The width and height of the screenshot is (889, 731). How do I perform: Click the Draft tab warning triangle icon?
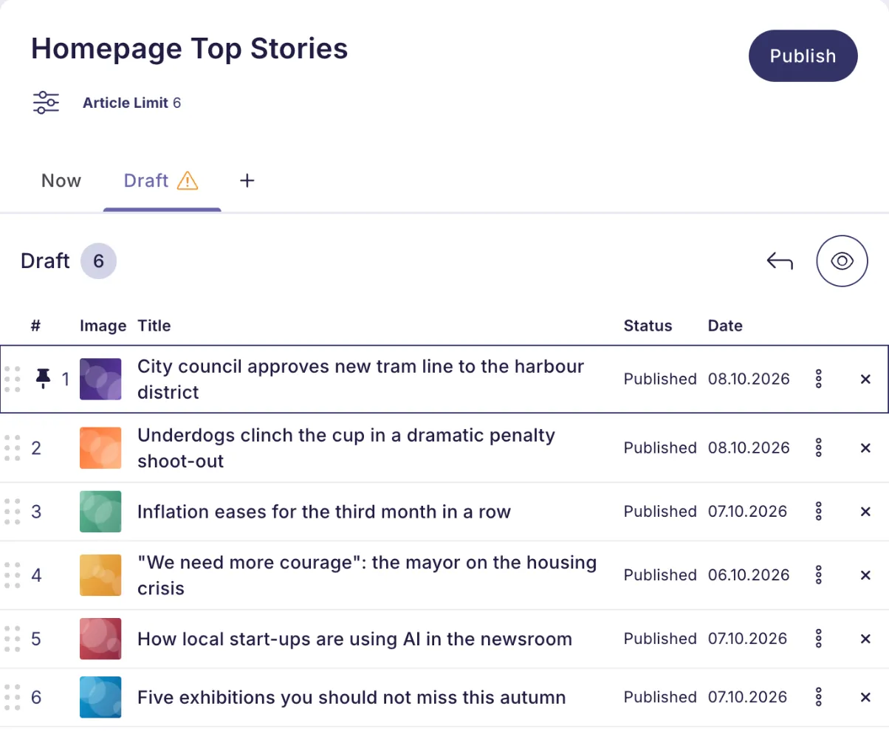click(188, 180)
